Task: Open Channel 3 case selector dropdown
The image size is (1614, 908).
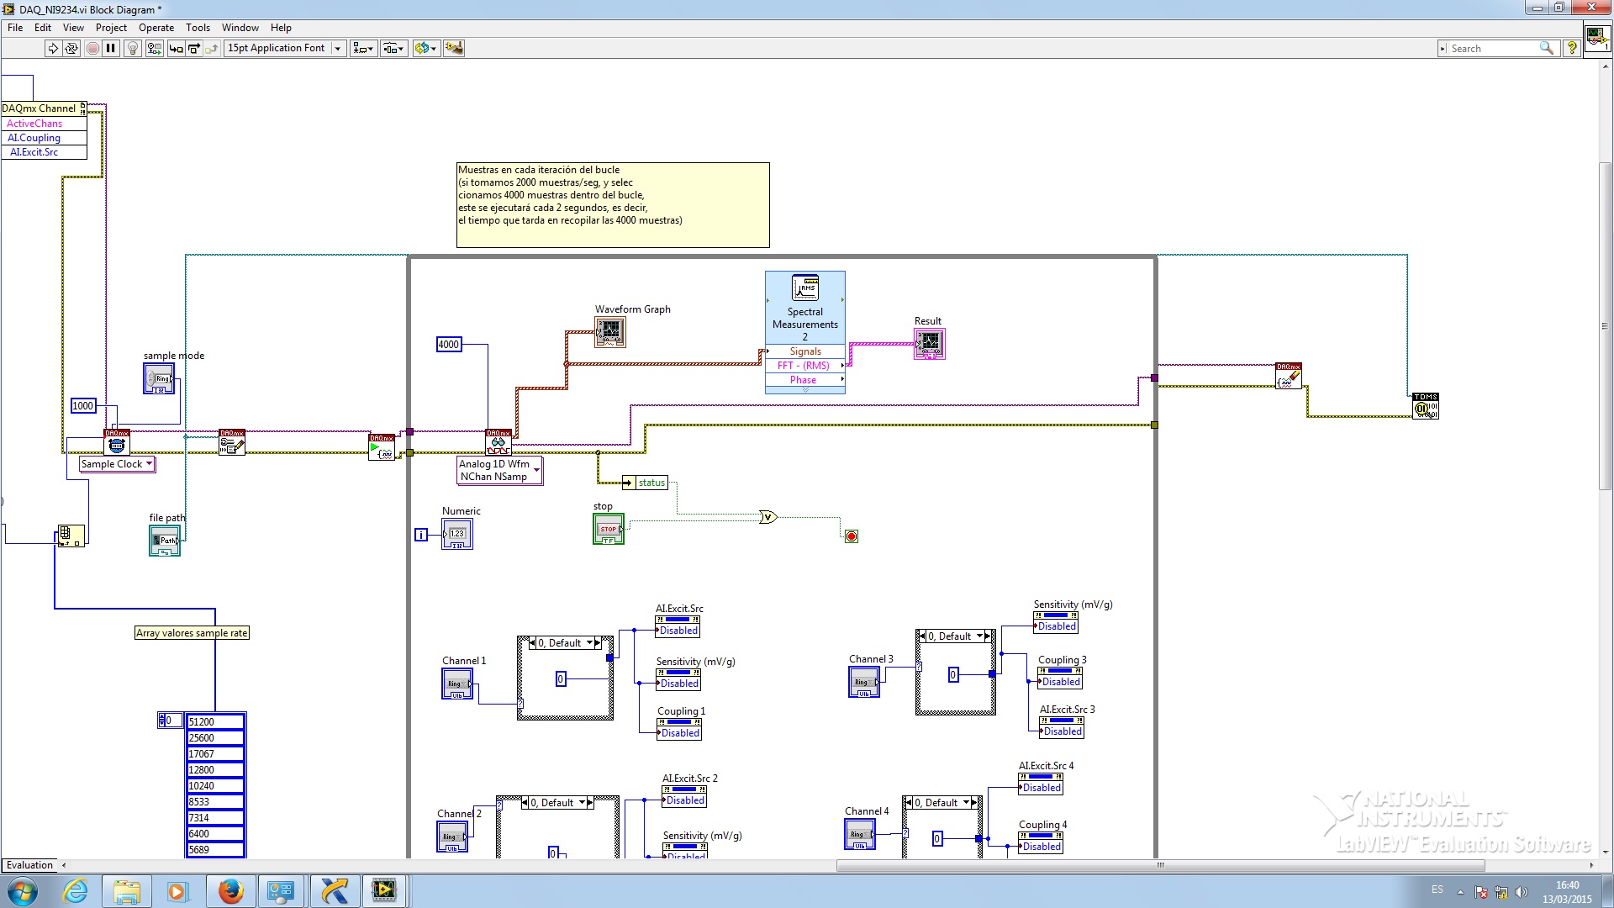Action: point(979,636)
